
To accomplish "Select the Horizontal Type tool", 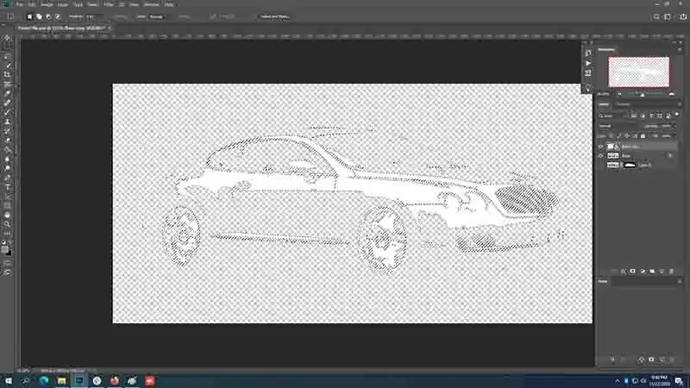I will (x=8, y=187).
